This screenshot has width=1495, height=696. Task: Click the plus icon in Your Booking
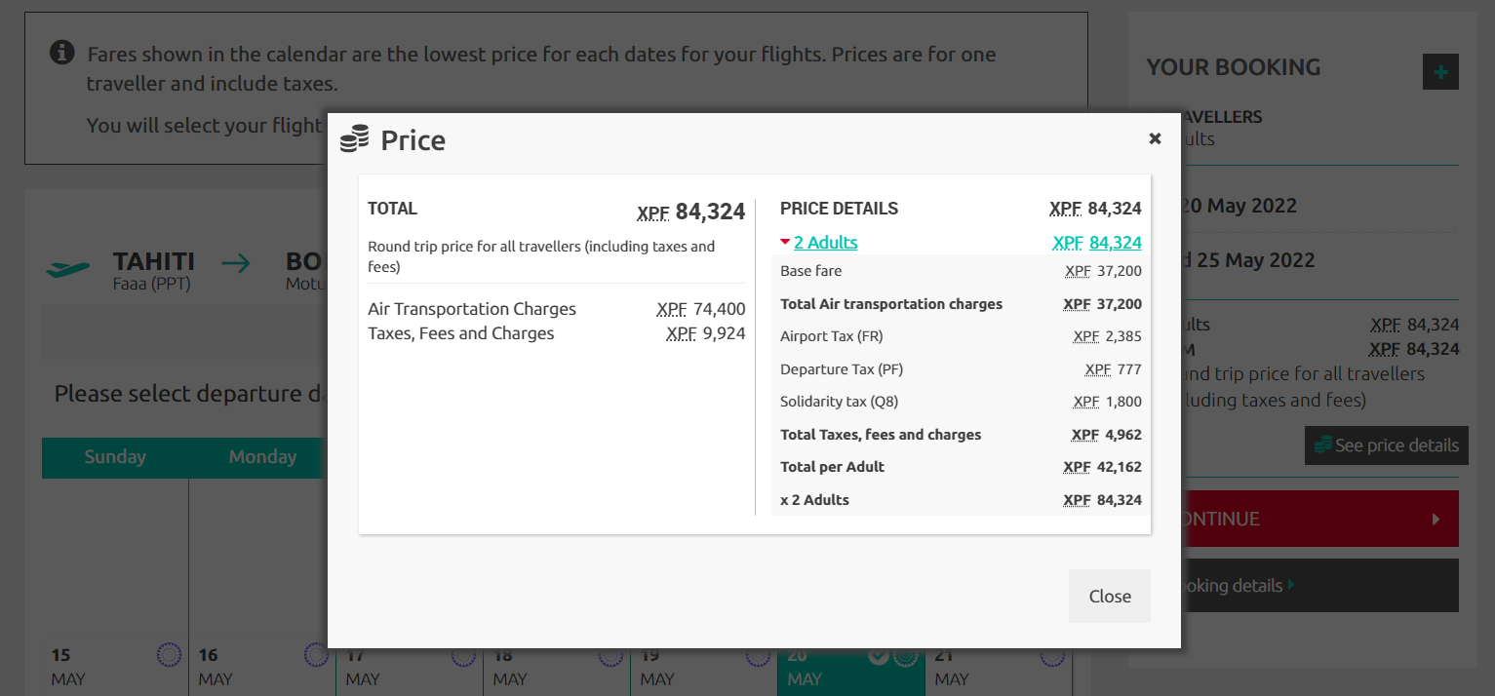click(1440, 72)
